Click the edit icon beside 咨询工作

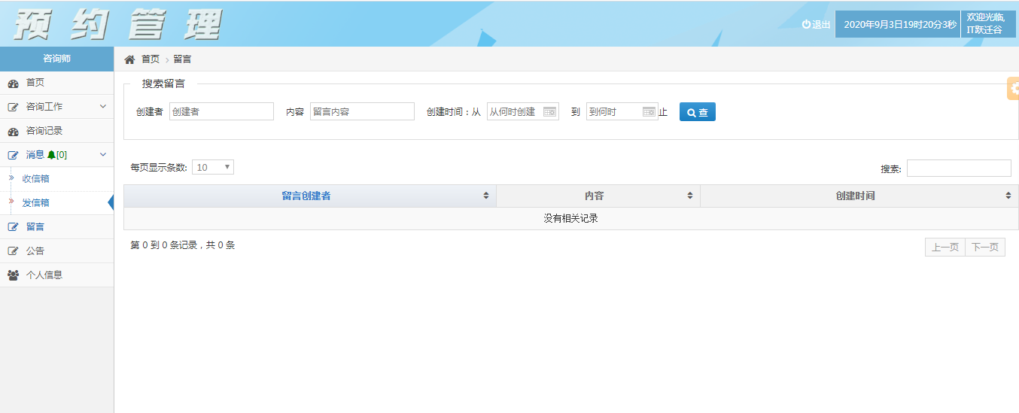point(13,107)
